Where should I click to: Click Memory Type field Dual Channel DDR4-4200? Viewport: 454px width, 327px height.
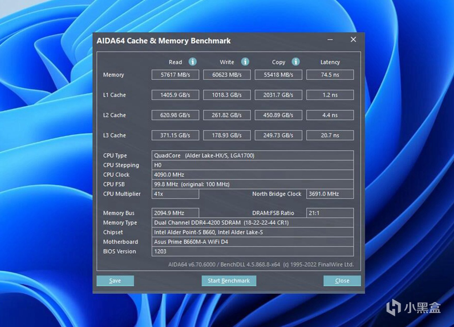point(253,223)
